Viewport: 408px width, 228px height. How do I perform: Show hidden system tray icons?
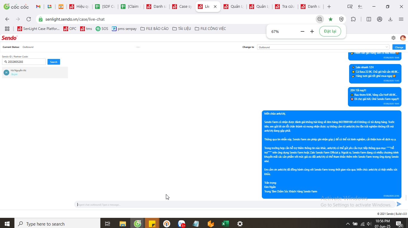pyautogui.click(x=348, y=224)
